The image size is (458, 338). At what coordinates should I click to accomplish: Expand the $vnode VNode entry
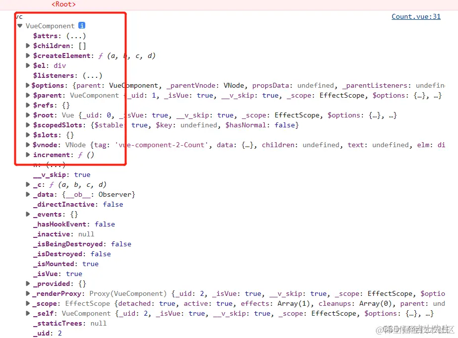click(x=28, y=145)
